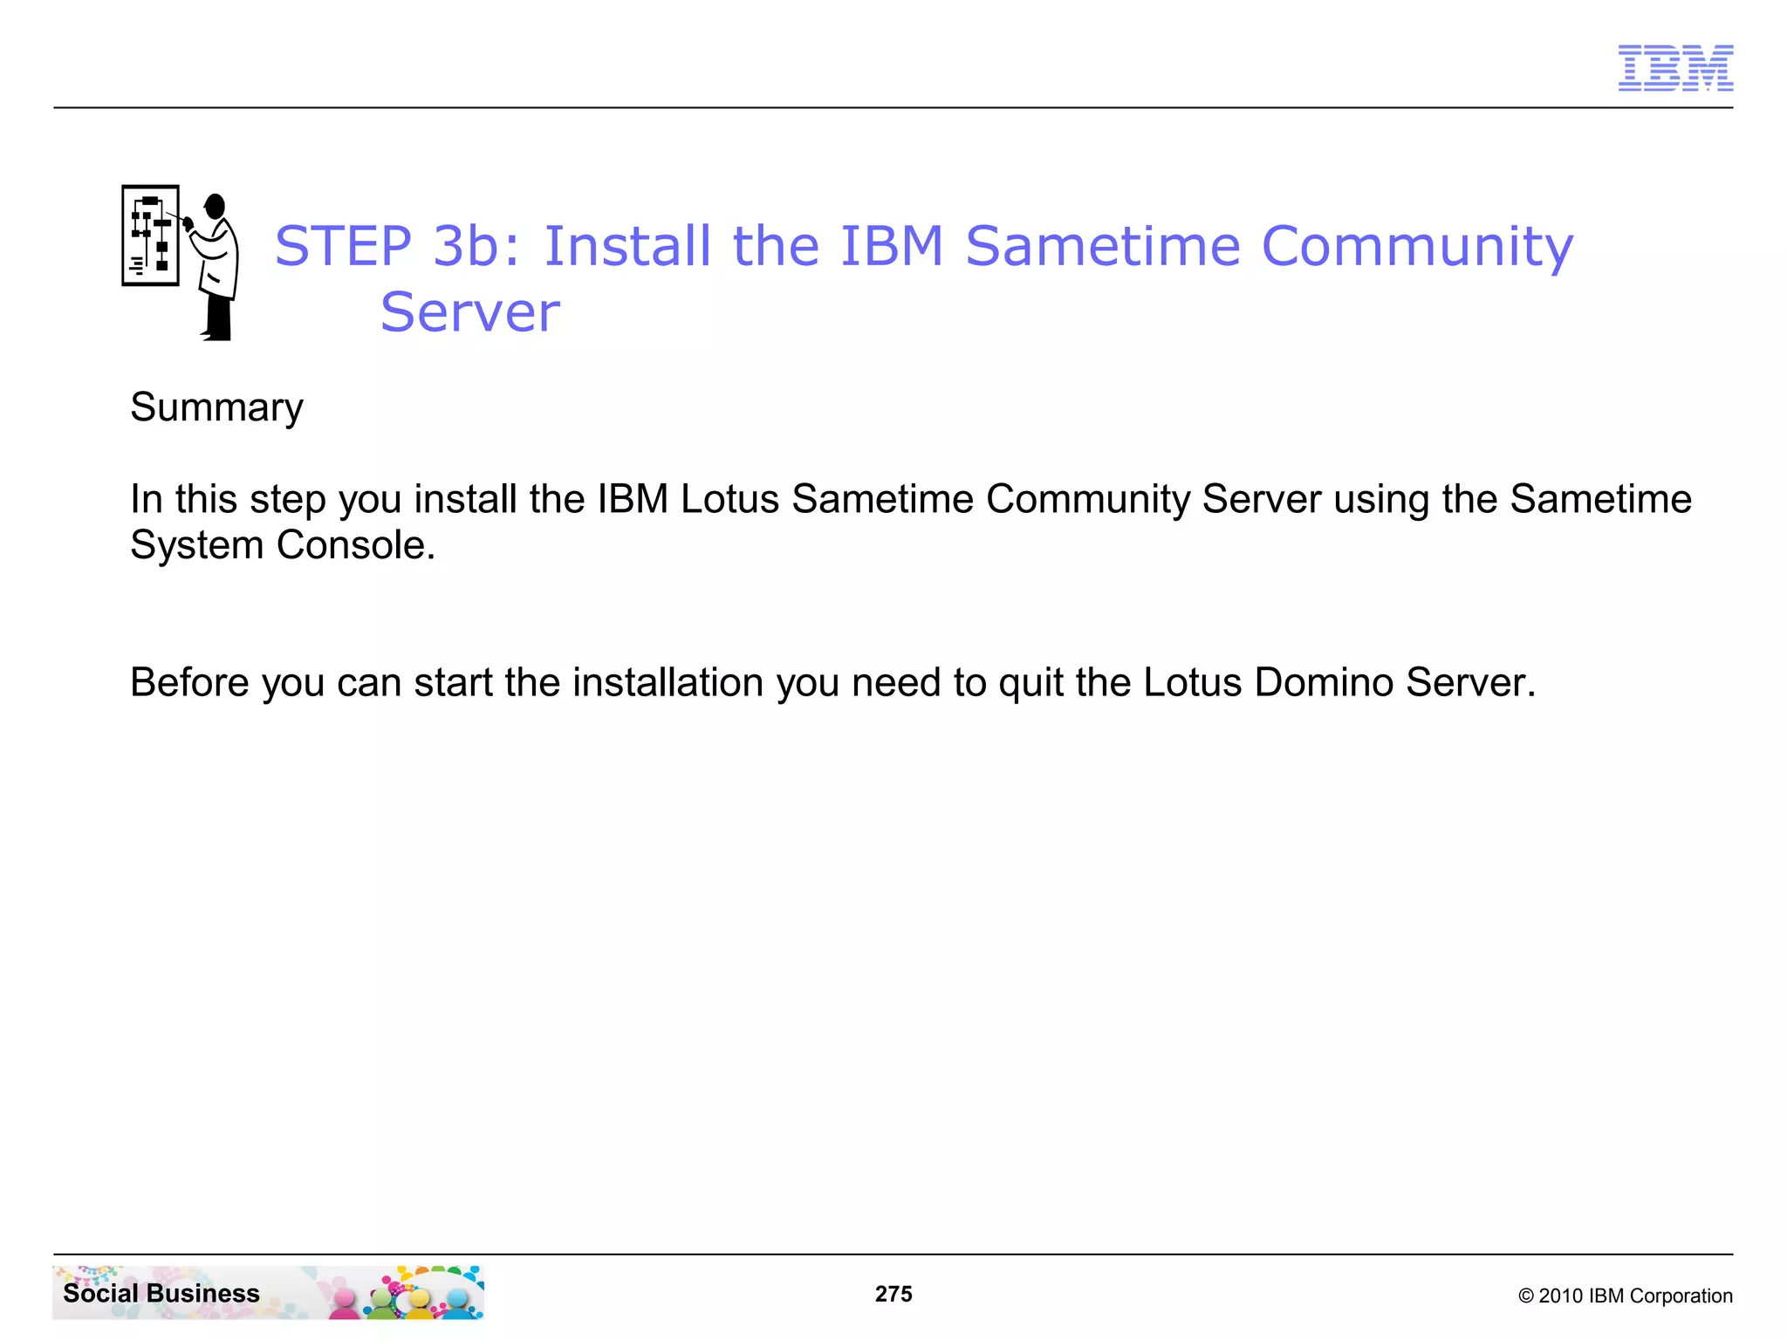Click the IBM logo
This screenshot has width=1787, height=1340.
click(1675, 68)
